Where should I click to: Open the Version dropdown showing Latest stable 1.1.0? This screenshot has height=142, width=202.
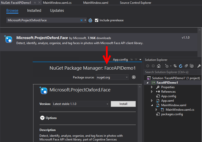click(x=80, y=104)
